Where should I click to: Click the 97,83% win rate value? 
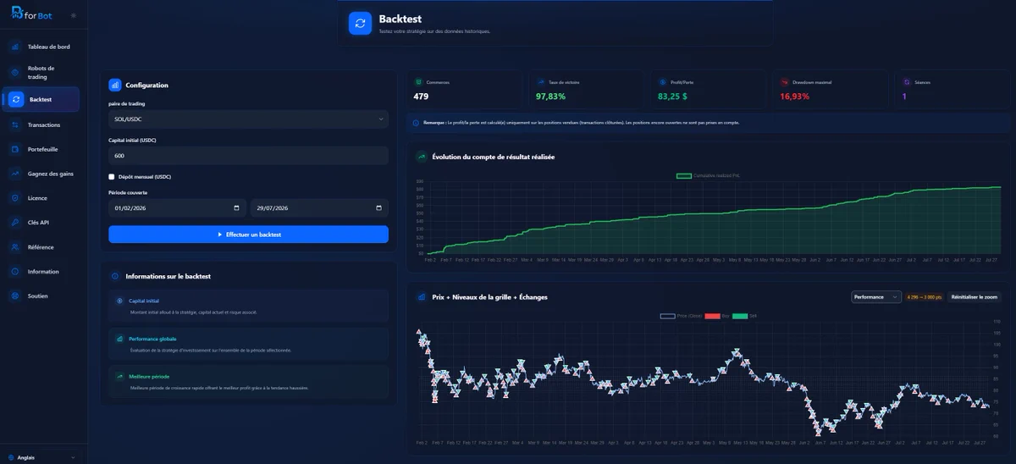coord(550,97)
